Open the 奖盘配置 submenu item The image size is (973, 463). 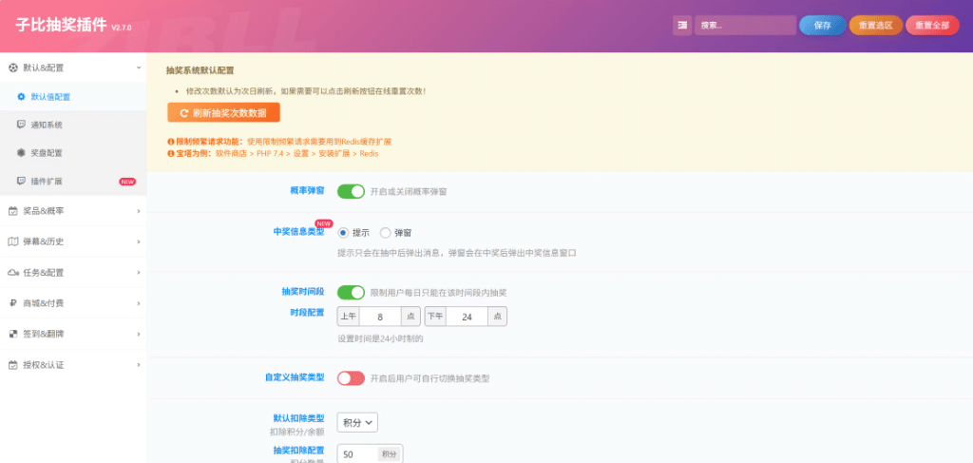(x=73, y=153)
